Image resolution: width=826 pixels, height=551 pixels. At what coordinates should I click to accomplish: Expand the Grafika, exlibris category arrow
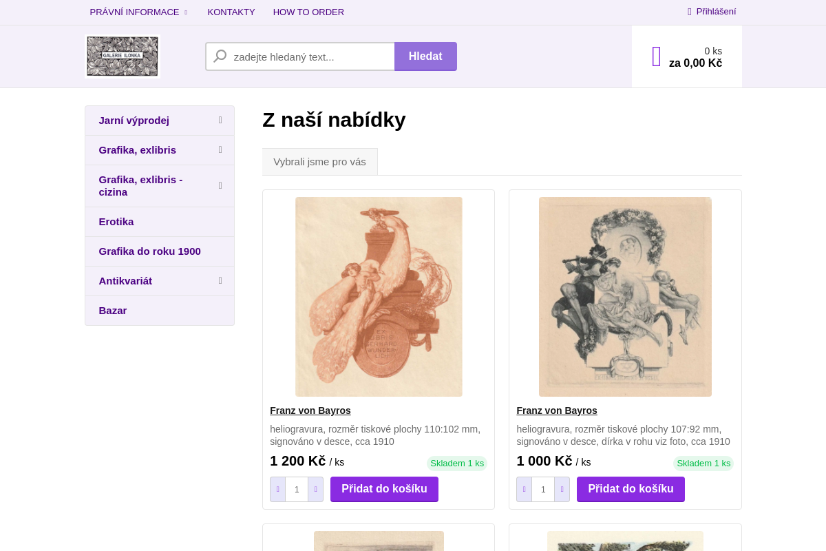tap(220, 150)
